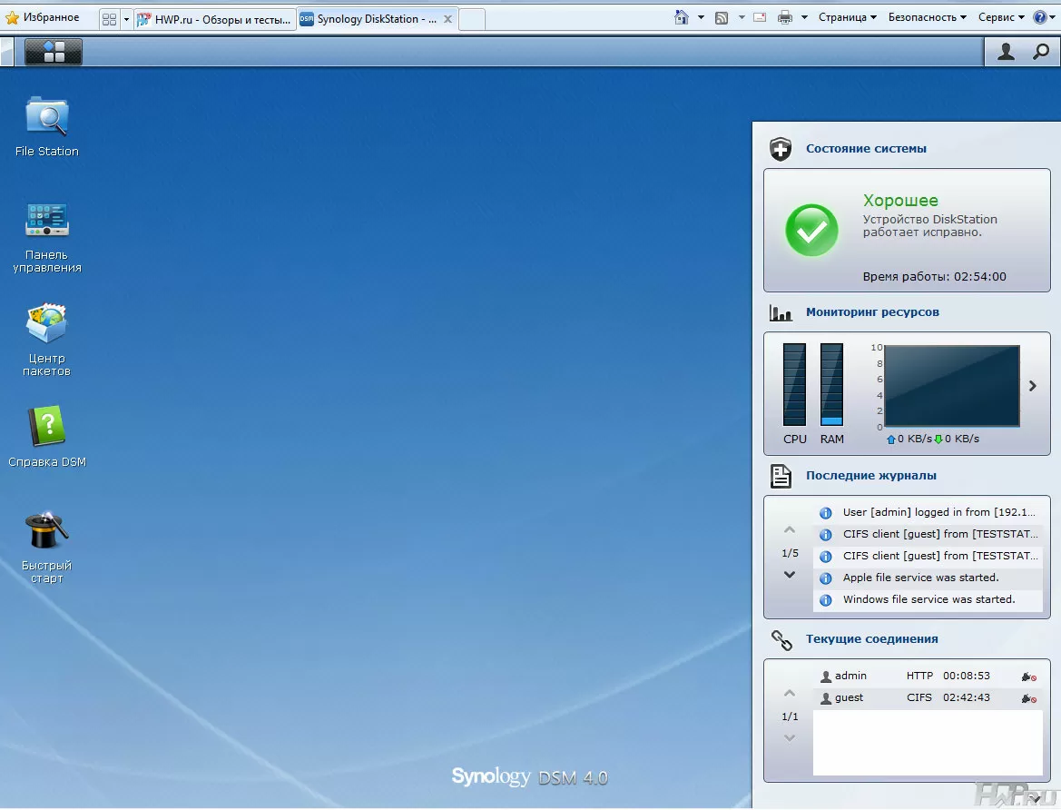
Task: Click the Последние журналы widget title
Action: 871,476
